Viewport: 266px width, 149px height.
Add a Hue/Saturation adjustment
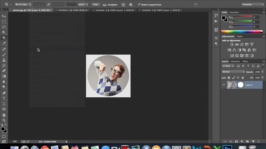tap(229, 50)
